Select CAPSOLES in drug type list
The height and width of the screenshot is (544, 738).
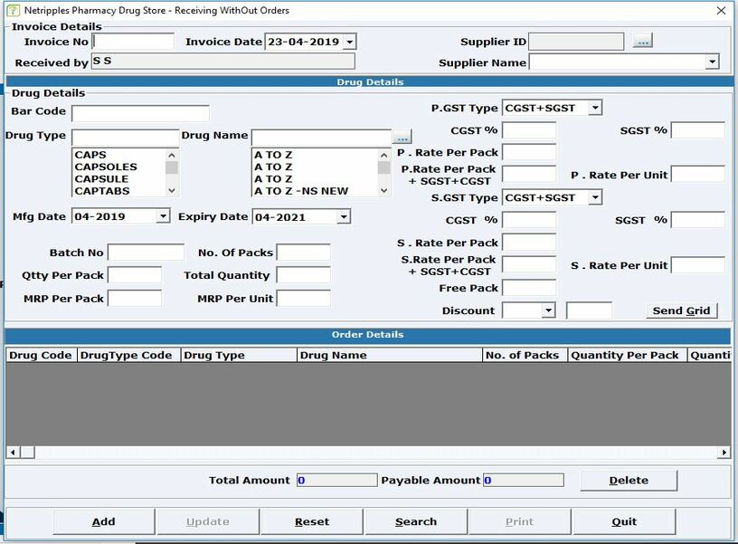pos(119,167)
